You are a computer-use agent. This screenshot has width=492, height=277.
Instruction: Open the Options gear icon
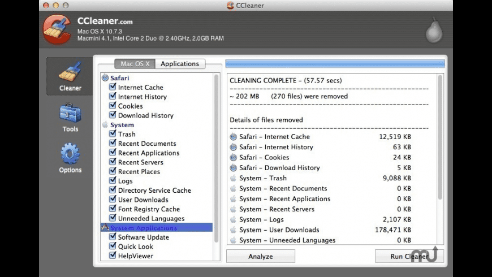click(x=70, y=158)
